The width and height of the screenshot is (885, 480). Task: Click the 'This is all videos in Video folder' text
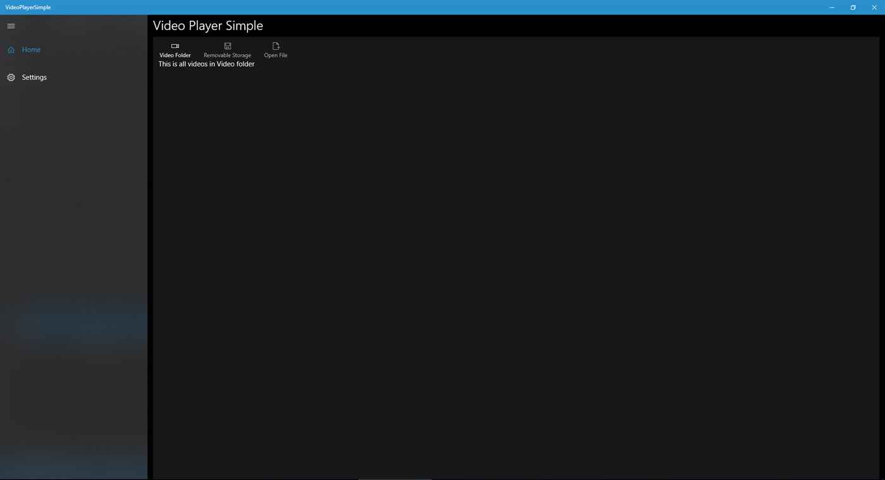pyautogui.click(x=206, y=64)
